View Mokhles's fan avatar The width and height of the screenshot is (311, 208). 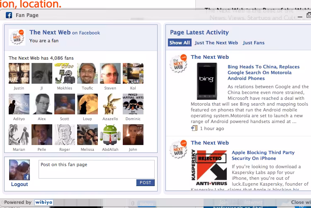click(x=65, y=73)
